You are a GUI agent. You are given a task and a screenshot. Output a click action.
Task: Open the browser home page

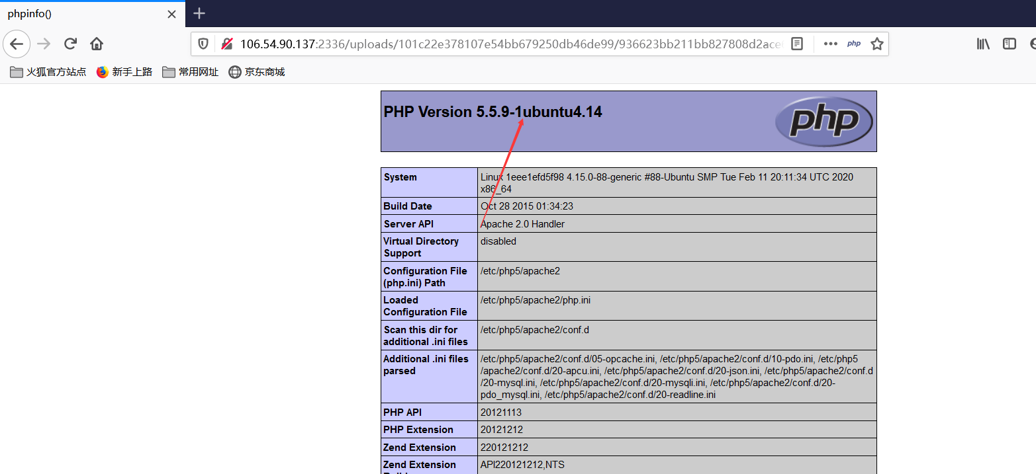click(97, 44)
